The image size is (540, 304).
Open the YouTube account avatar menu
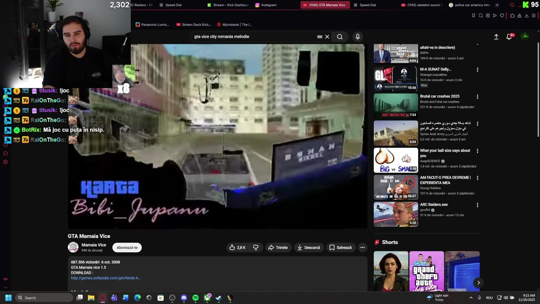coord(525,36)
